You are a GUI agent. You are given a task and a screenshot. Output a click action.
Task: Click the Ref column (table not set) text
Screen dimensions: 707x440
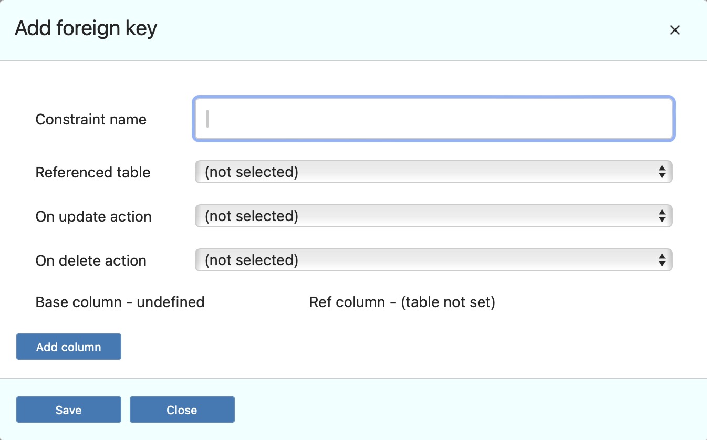402,302
